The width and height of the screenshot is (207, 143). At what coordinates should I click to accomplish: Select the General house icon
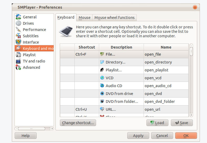[x=18, y=17]
